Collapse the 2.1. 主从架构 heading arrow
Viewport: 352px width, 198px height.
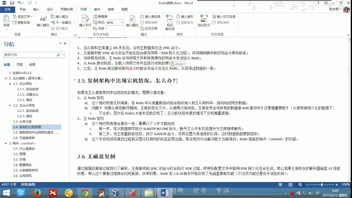10,84
